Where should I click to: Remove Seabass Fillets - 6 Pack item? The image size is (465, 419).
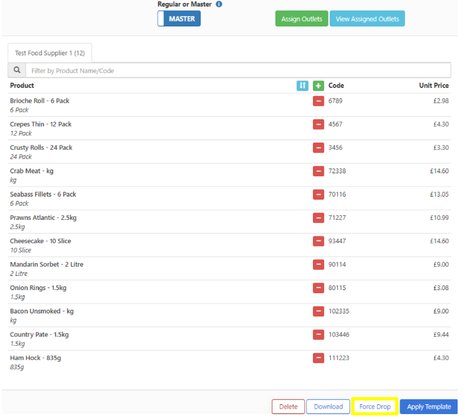click(318, 195)
